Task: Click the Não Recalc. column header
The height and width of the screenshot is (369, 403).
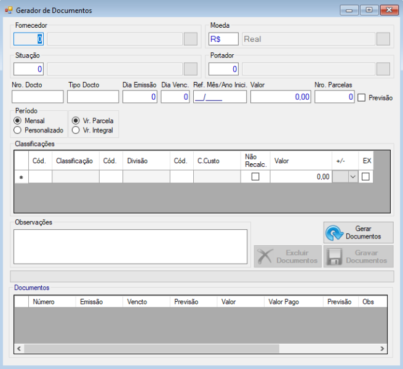Action: (255, 161)
